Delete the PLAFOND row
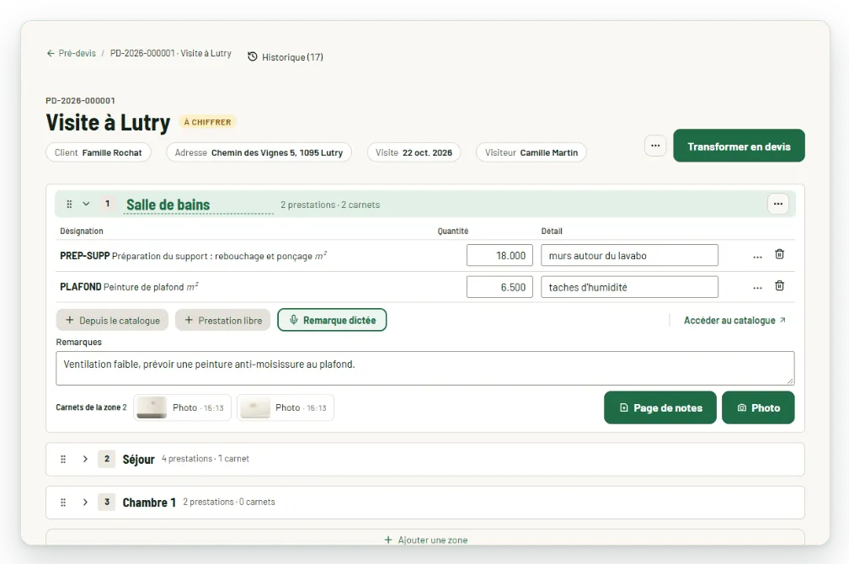The height and width of the screenshot is (564, 849). [780, 285]
